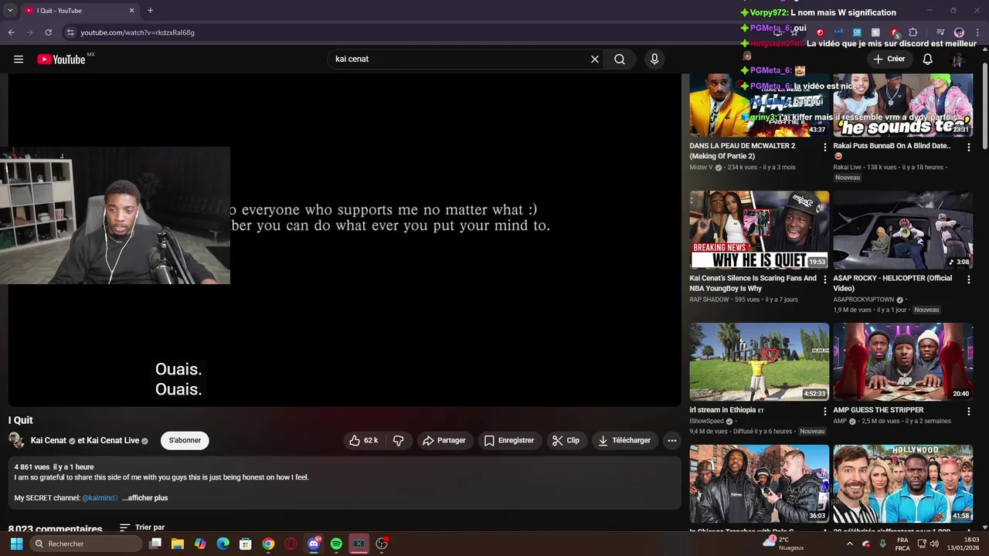Open Microsoft Store from taskbar
Viewport: 989px width, 556px height.
click(246, 544)
